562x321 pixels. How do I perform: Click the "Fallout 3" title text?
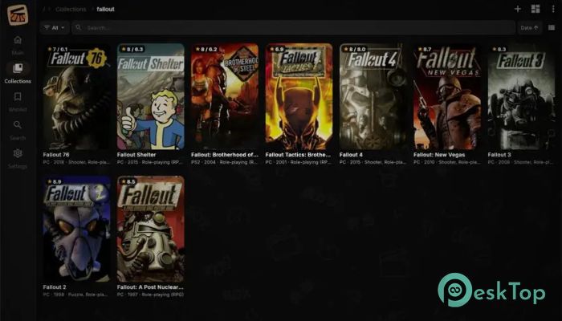499,155
